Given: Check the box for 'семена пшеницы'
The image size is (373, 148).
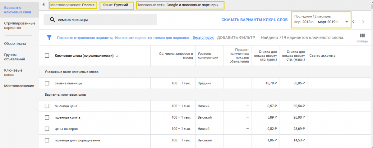Looking at the screenshot, I should click(x=47, y=83).
